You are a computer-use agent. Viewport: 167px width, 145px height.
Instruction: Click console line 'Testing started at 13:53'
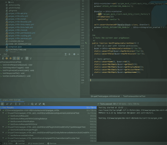tap(113, 108)
